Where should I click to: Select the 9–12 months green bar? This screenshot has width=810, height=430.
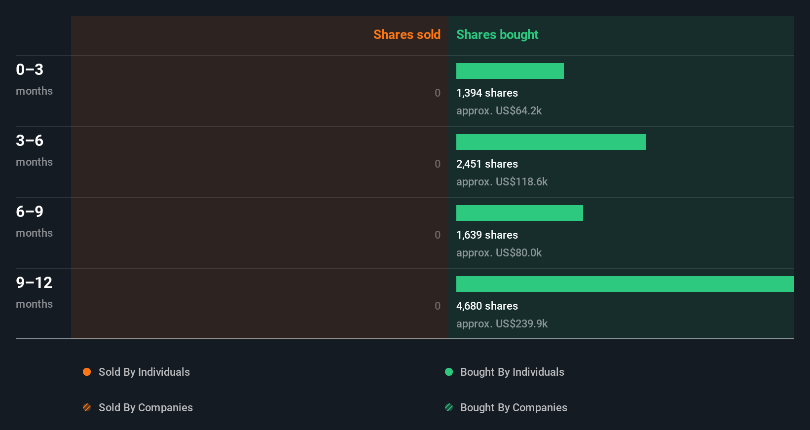(625, 284)
